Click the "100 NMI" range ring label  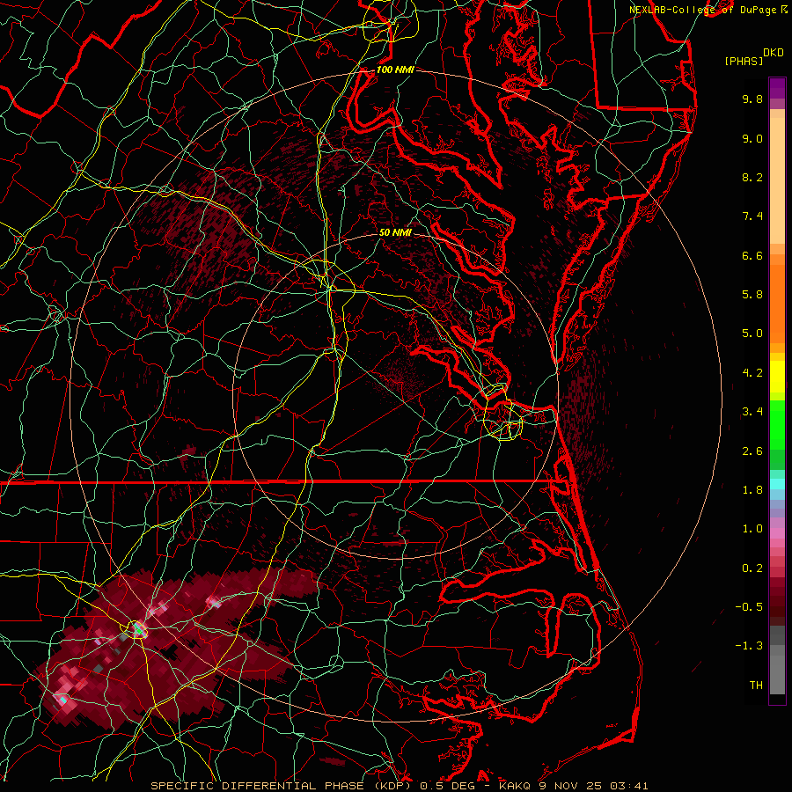pos(395,70)
